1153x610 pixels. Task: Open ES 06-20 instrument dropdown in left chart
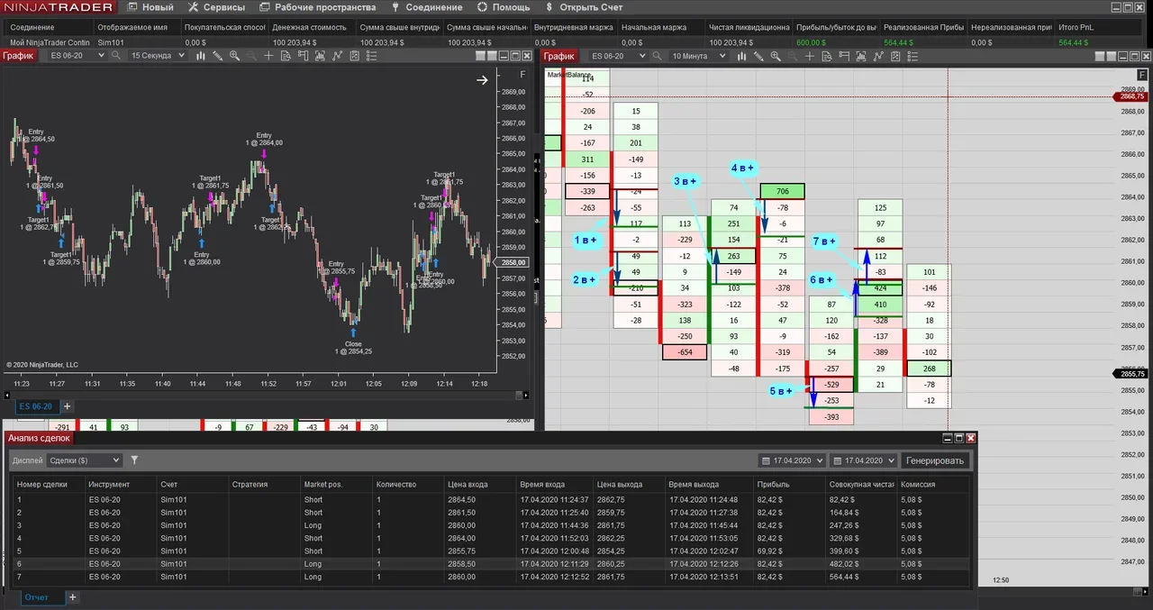[77, 56]
